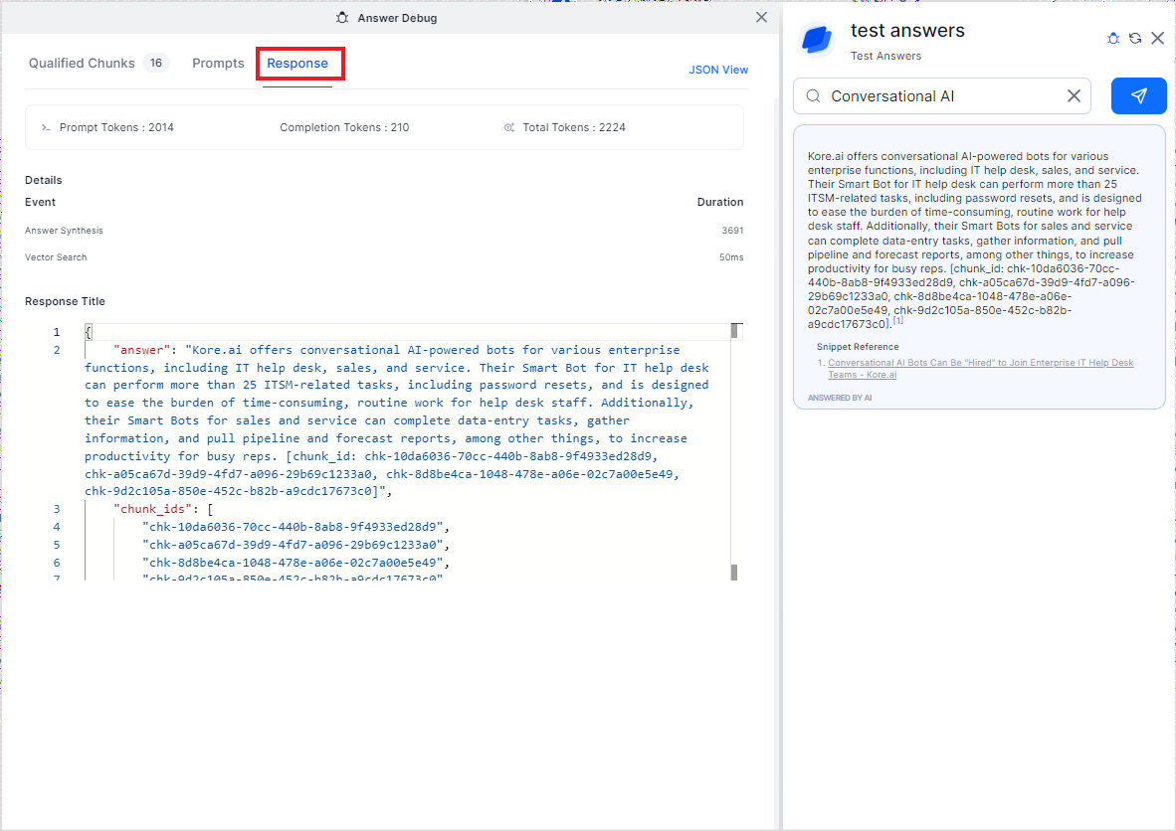Viewport: 1176px width, 831px height.
Task: Click the [1] citation superscript in answer
Action: tap(897, 320)
